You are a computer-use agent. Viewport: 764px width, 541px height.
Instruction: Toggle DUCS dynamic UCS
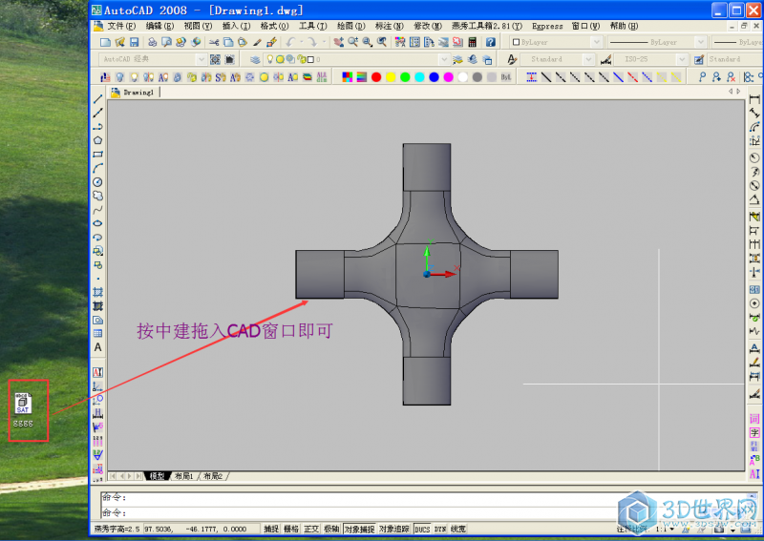click(x=422, y=529)
